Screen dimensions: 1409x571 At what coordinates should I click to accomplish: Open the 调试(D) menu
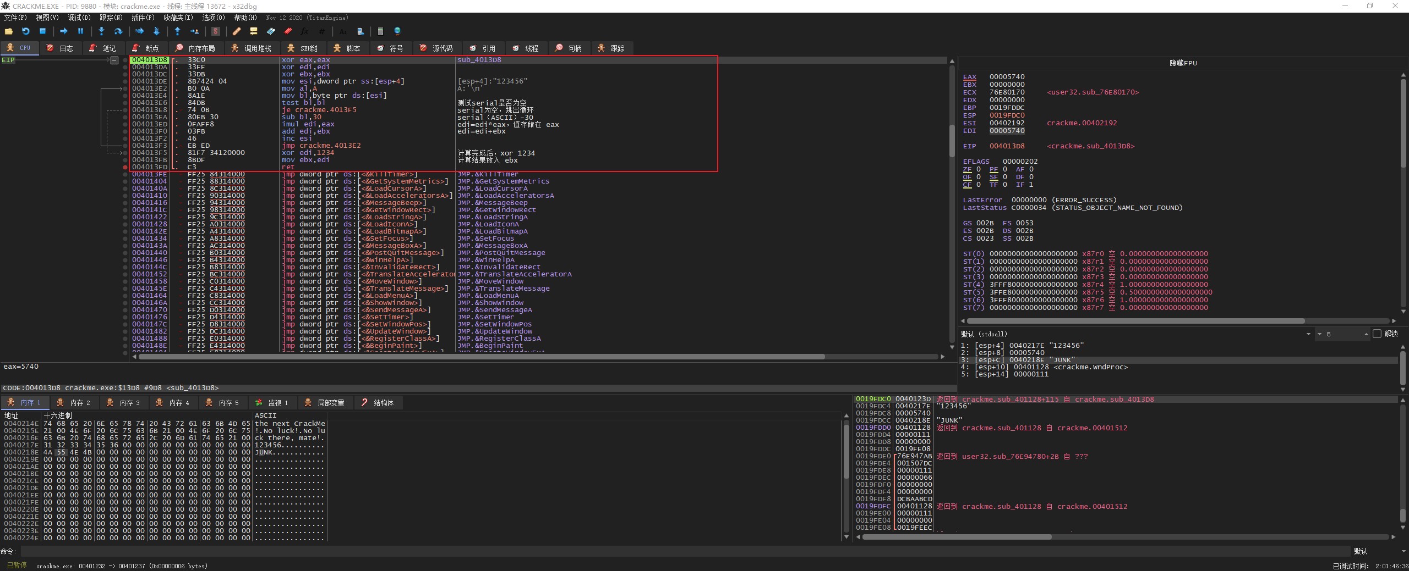79,18
